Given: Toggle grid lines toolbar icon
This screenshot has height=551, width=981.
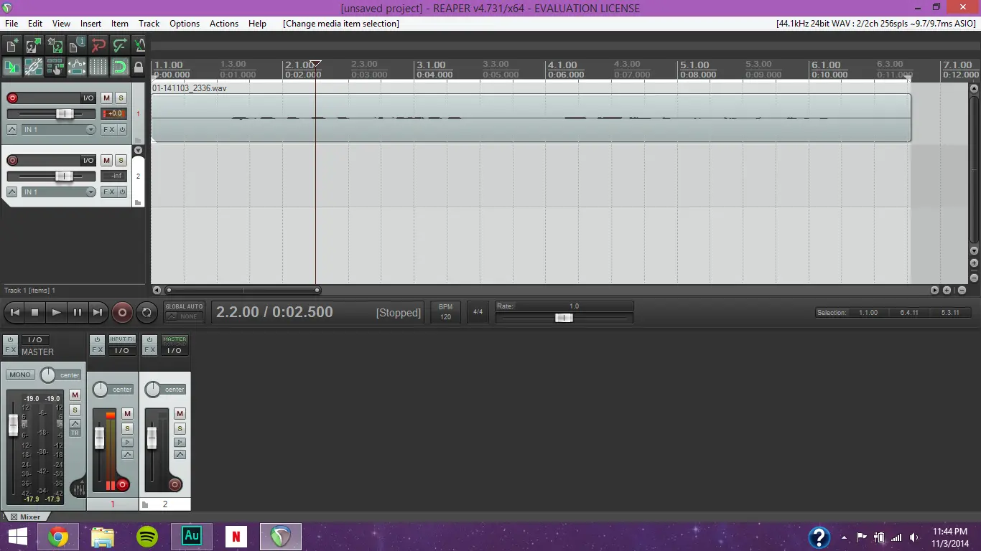Looking at the screenshot, I should point(98,67).
